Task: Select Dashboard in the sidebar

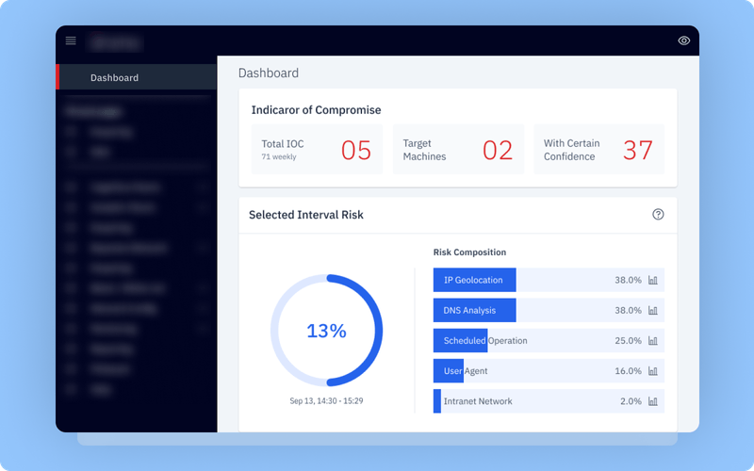Action: [x=115, y=78]
